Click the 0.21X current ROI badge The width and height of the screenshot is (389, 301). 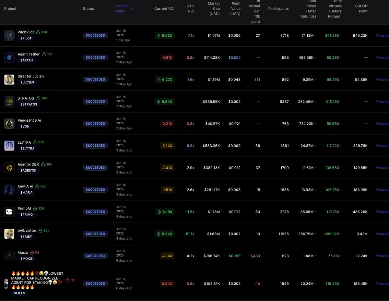click(167, 124)
